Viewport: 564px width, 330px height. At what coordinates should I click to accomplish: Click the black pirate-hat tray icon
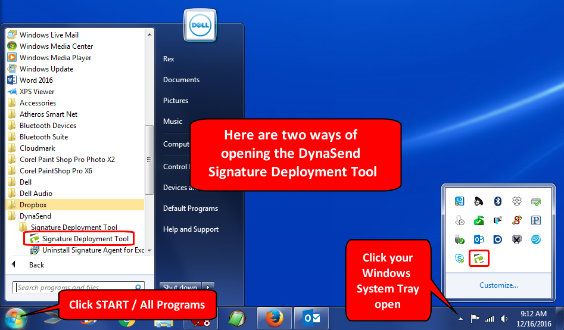pyautogui.click(x=479, y=201)
